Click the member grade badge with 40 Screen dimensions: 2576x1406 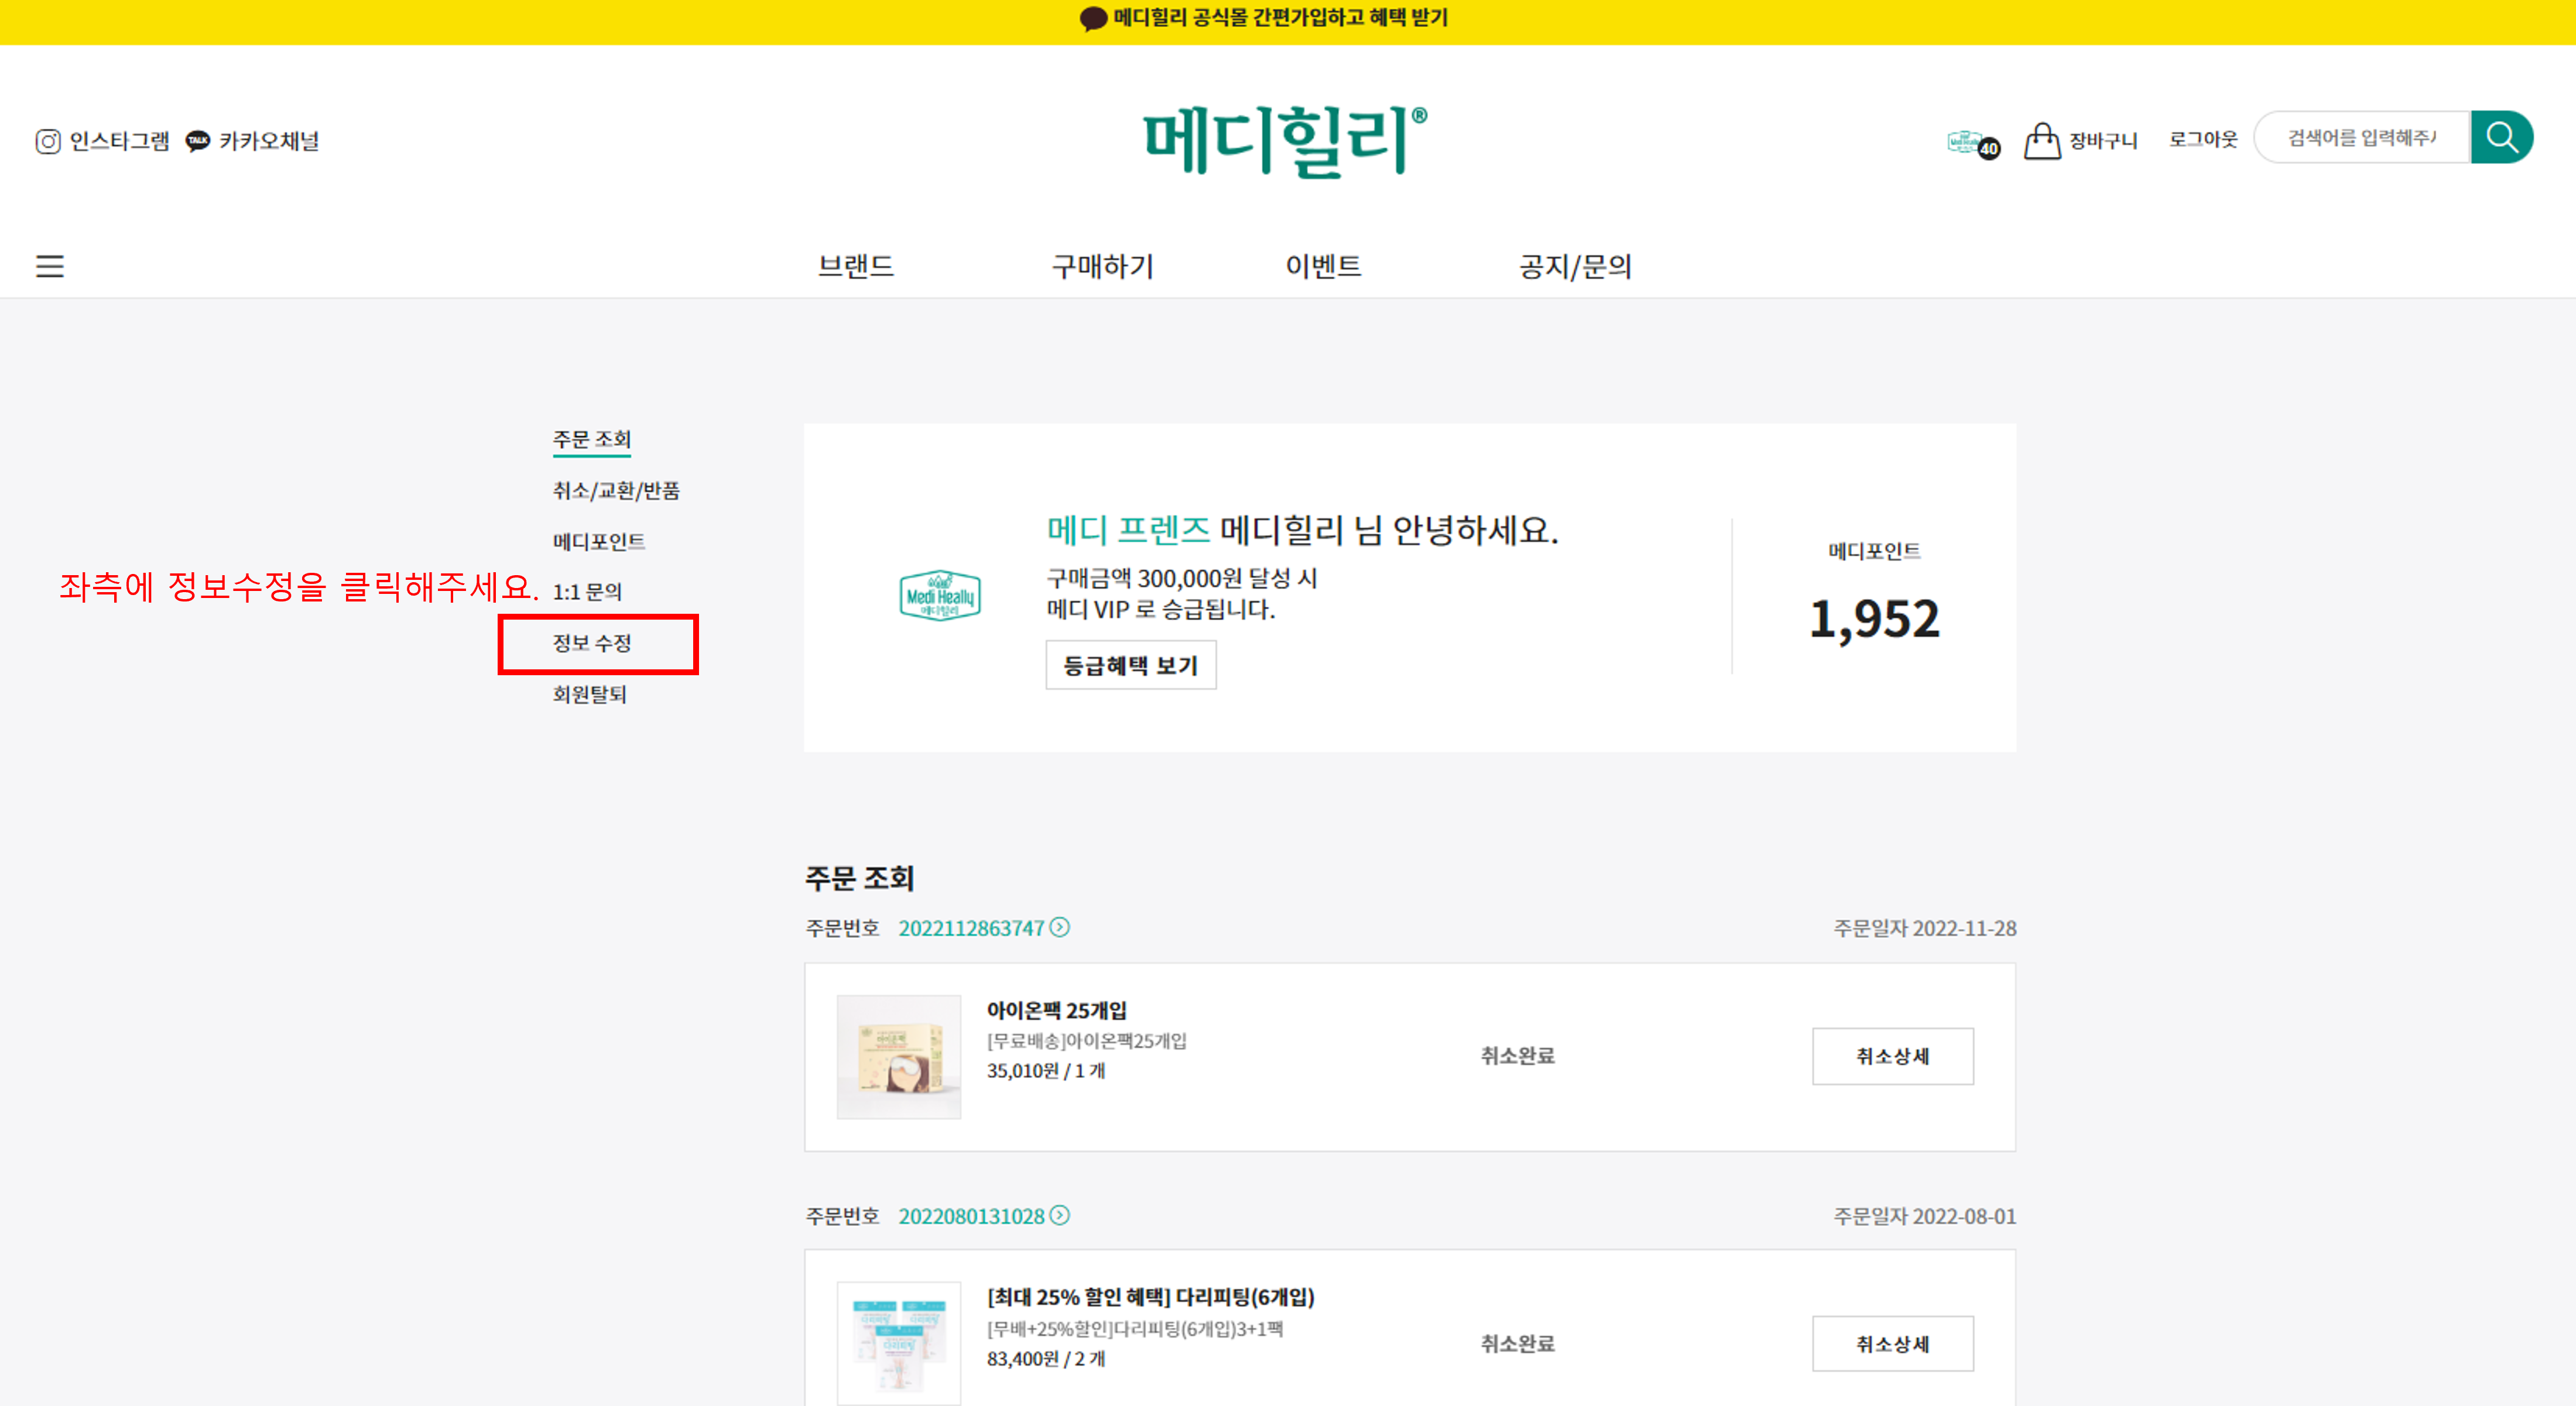pos(1973,144)
